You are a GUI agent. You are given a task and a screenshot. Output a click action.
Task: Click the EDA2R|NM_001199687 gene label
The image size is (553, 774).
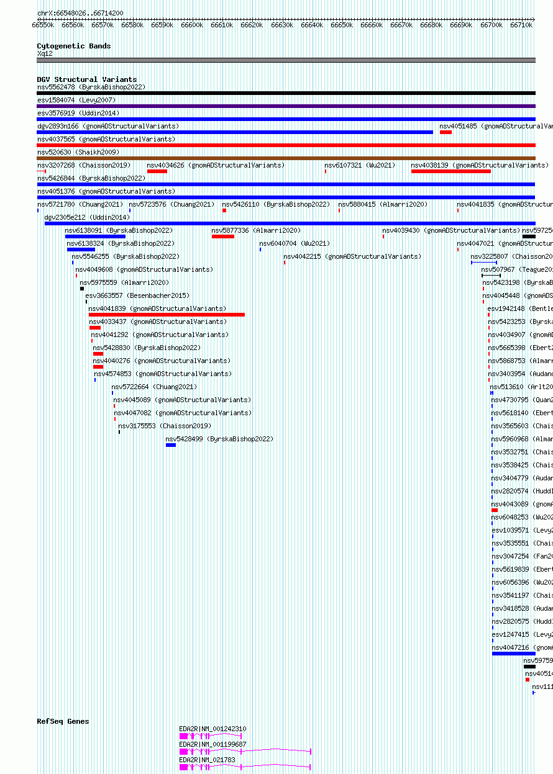pos(213,744)
